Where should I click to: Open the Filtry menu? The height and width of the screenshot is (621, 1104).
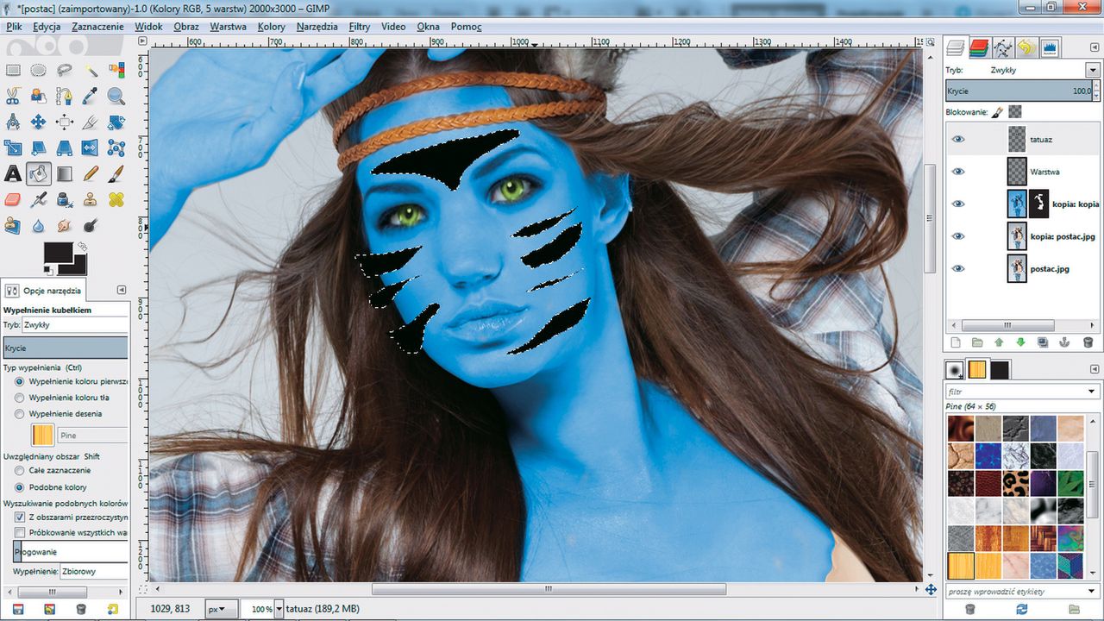[x=360, y=27]
